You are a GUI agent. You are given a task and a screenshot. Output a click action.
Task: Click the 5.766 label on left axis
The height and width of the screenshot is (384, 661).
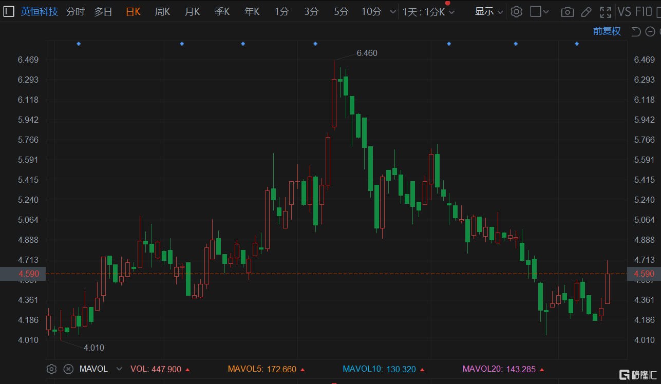28,140
